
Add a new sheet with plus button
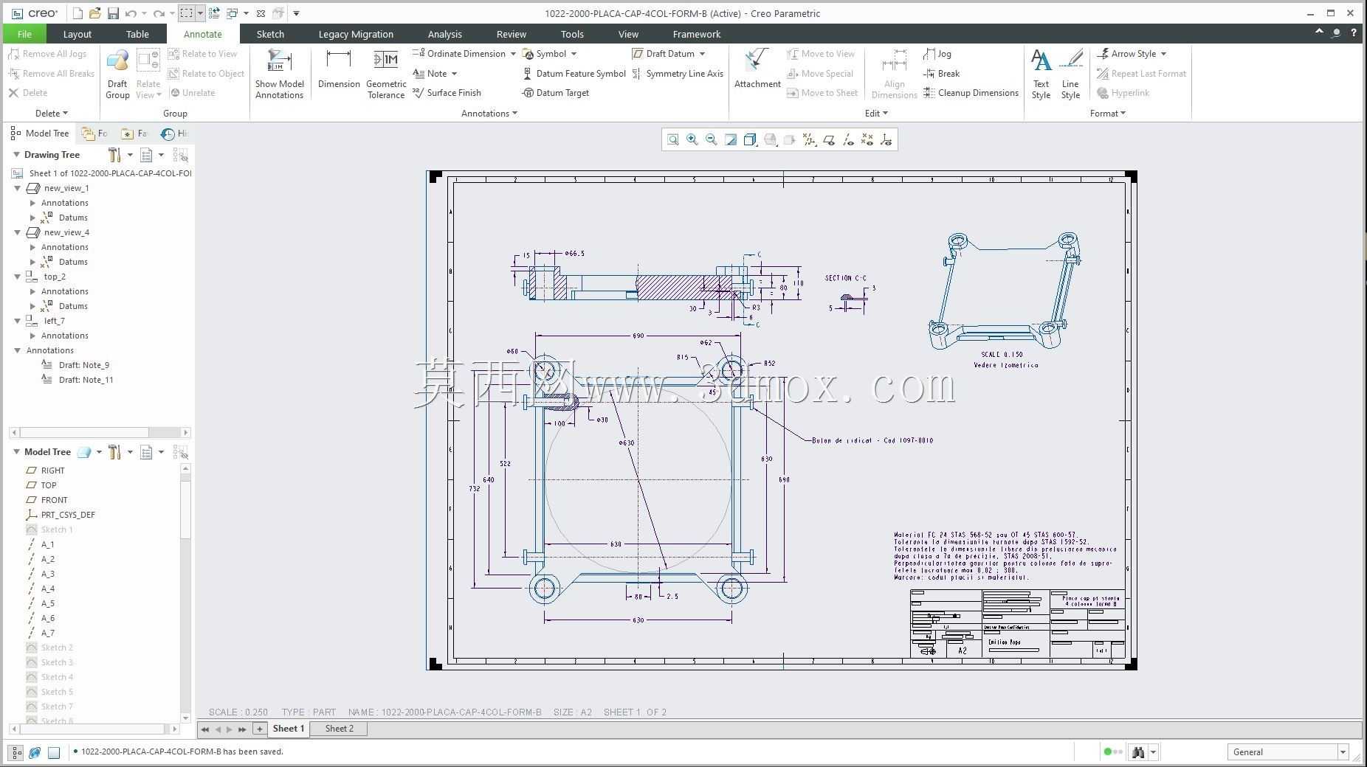260,729
